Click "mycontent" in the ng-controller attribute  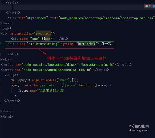point(43,34)
